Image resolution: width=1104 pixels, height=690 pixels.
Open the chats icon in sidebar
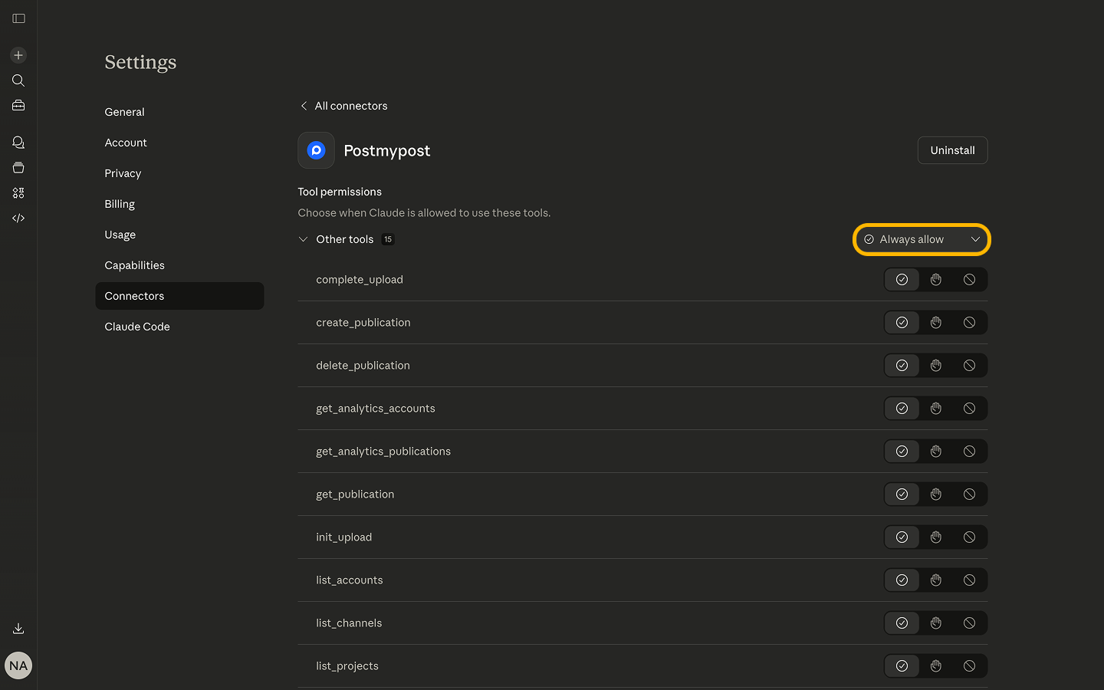pos(18,143)
